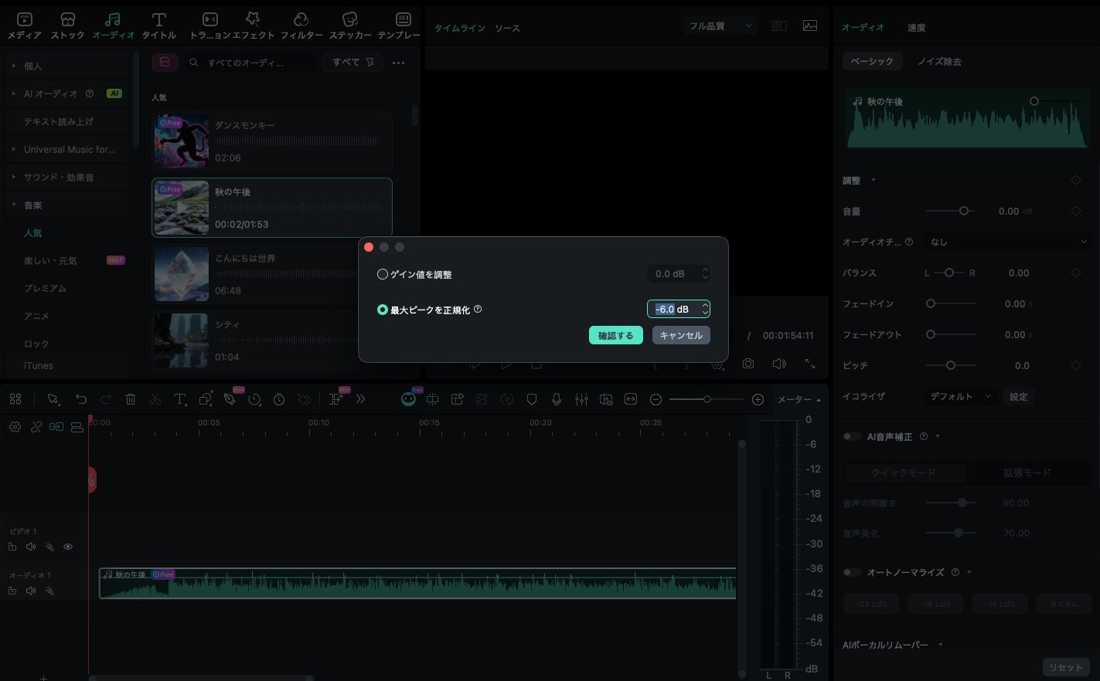Click the timeline zoom-out minus icon
Image resolution: width=1100 pixels, height=681 pixels.
tap(656, 399)
